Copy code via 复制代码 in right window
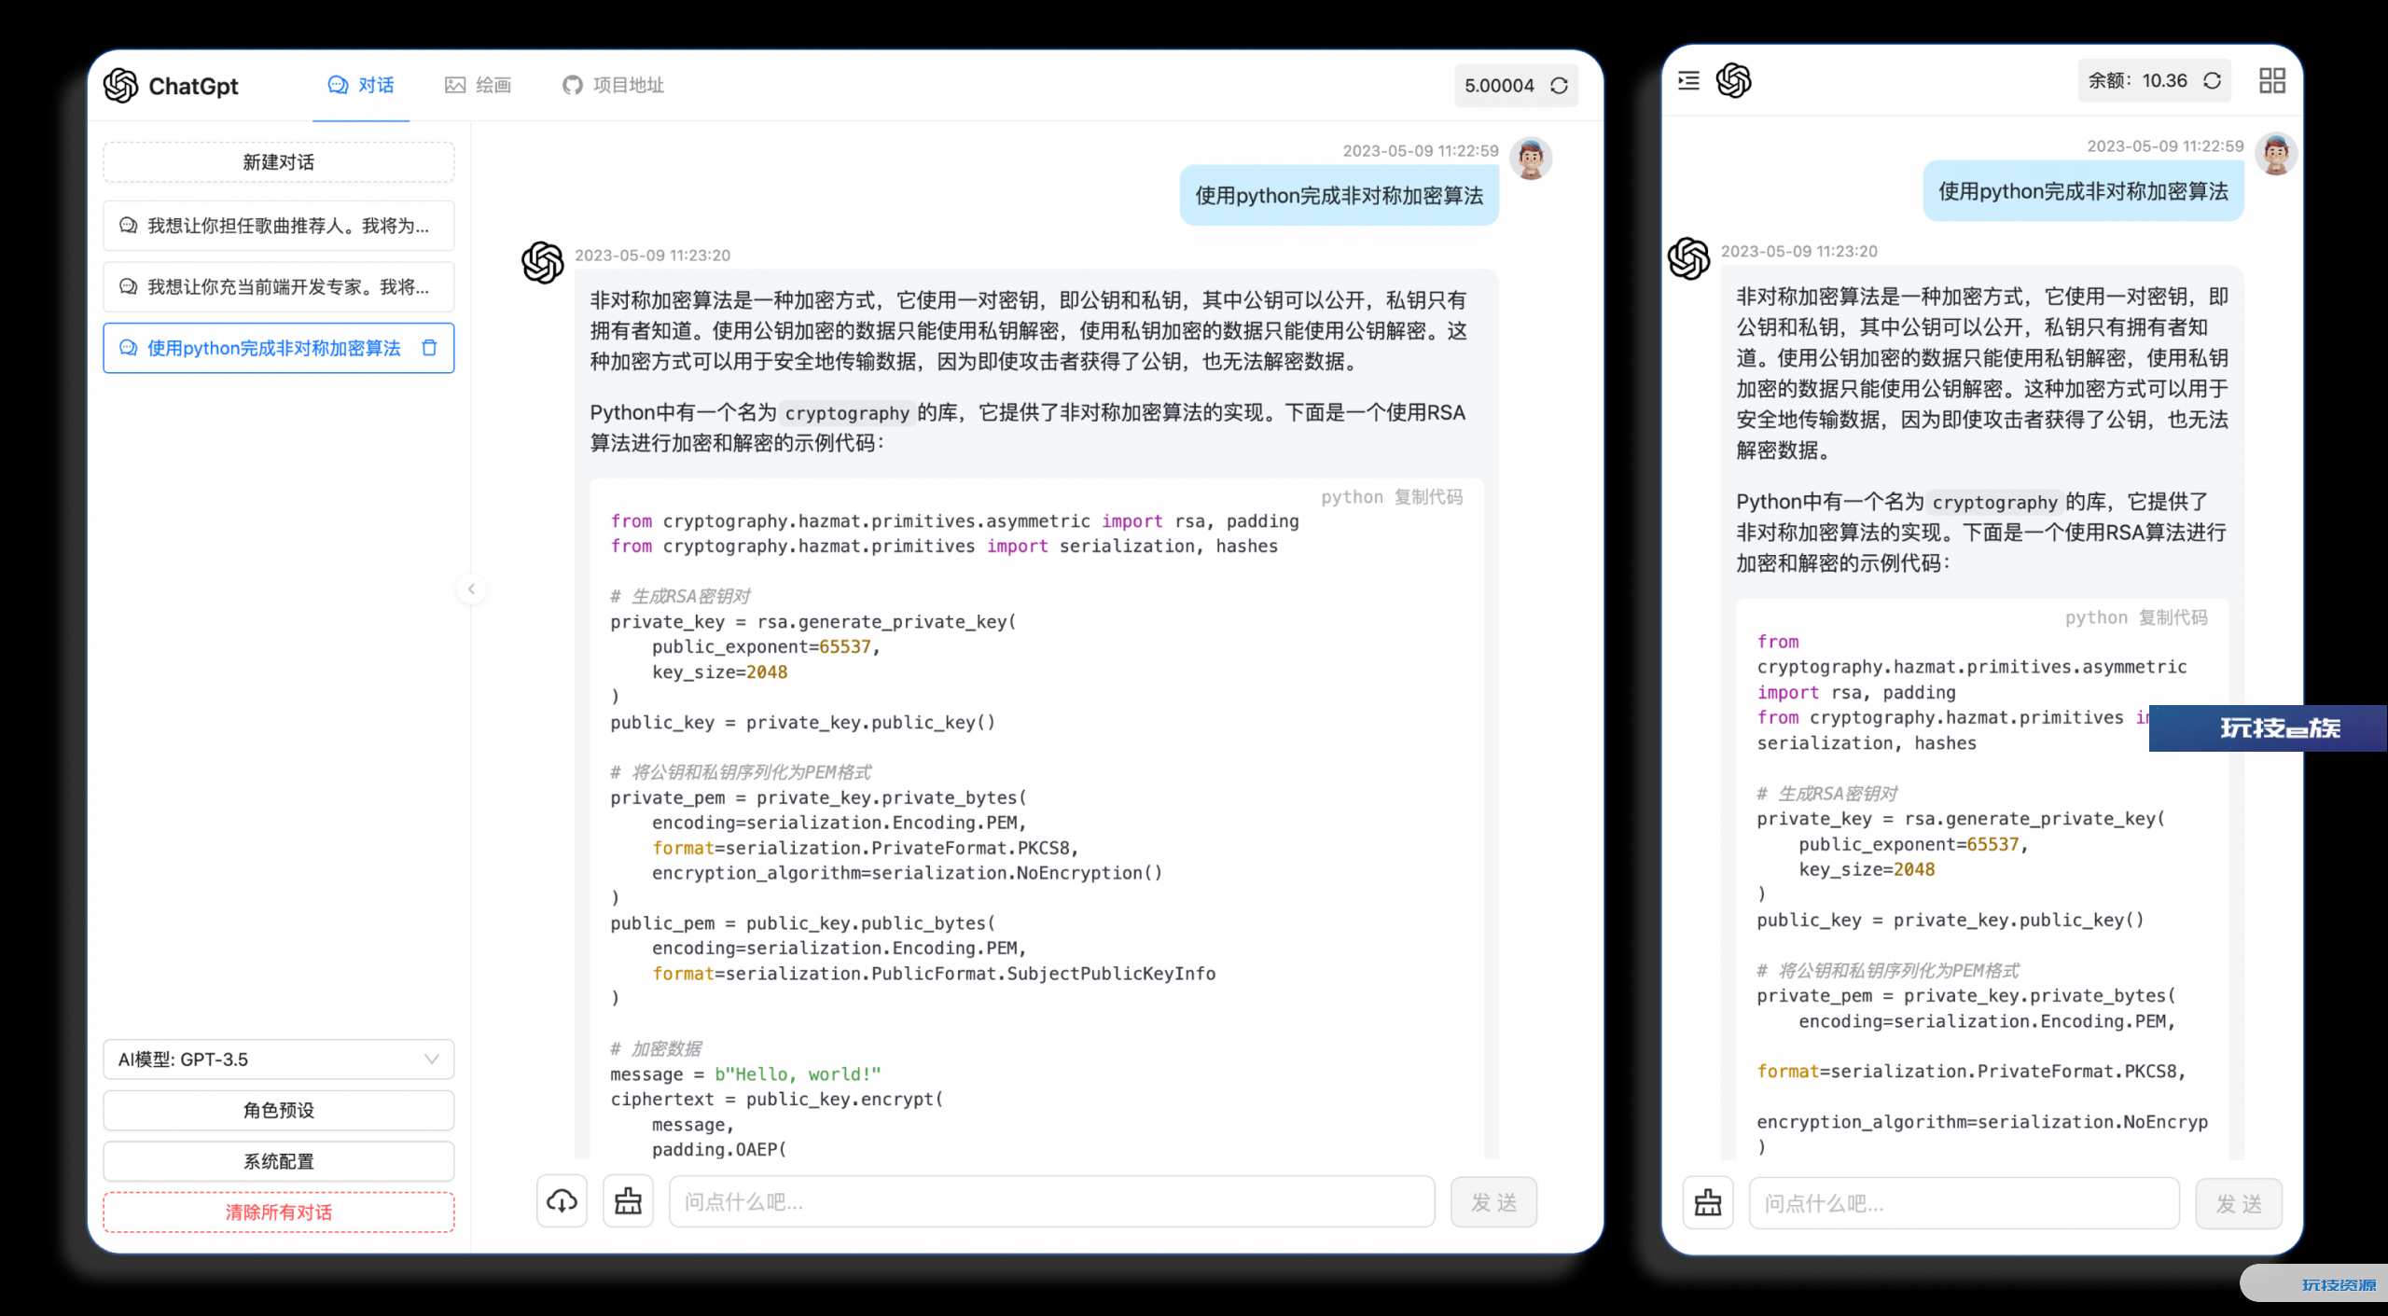The image size is (2388, 1316). [2173, 617]
